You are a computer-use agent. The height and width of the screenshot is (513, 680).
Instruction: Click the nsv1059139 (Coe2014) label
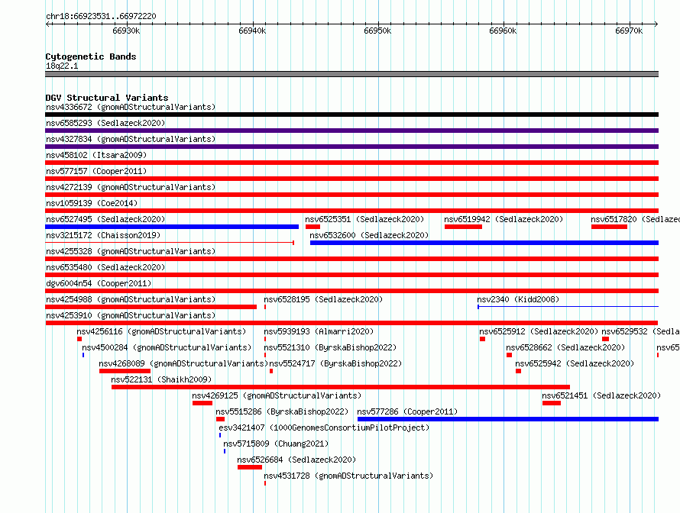92,203
